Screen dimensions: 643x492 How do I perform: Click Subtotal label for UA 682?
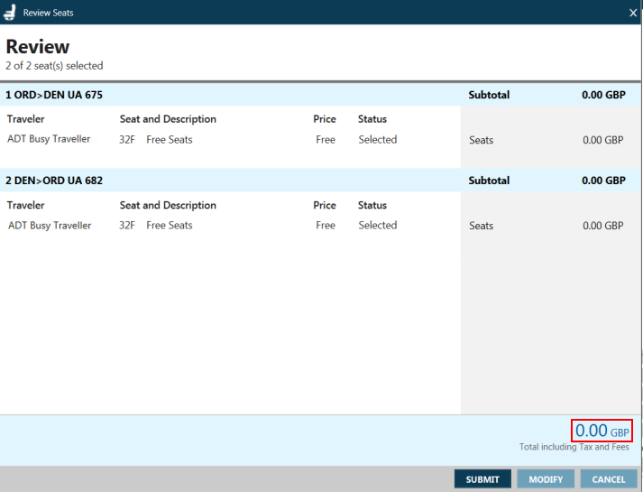489,181
